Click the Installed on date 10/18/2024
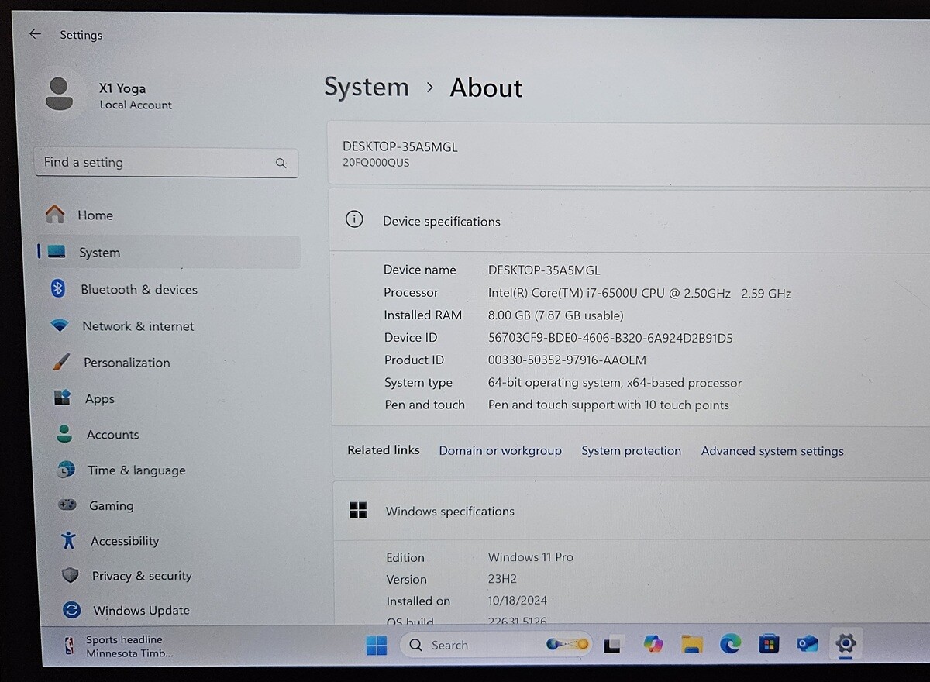Viewport: 930px width, 682px height. point(517,601)
